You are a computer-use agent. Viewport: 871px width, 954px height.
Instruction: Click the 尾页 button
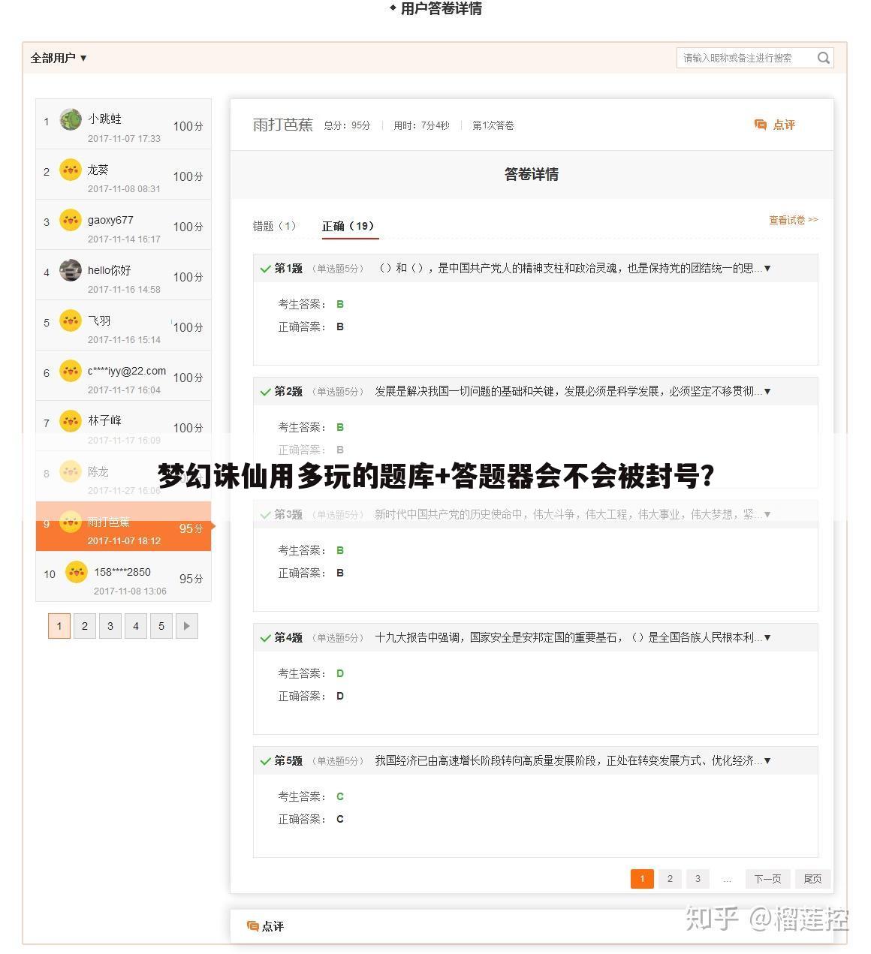pyautogui.click(x=812, y=879)
